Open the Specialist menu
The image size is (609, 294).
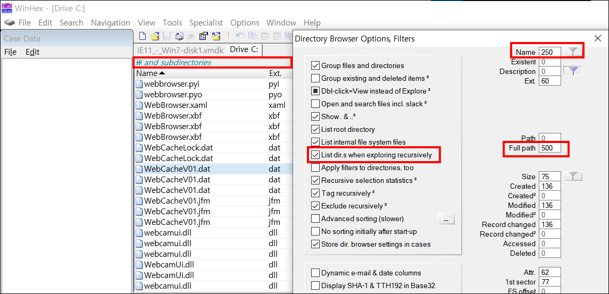coord(206,23)
